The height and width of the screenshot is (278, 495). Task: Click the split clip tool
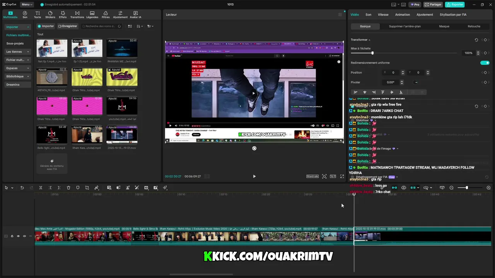[41, 188]
